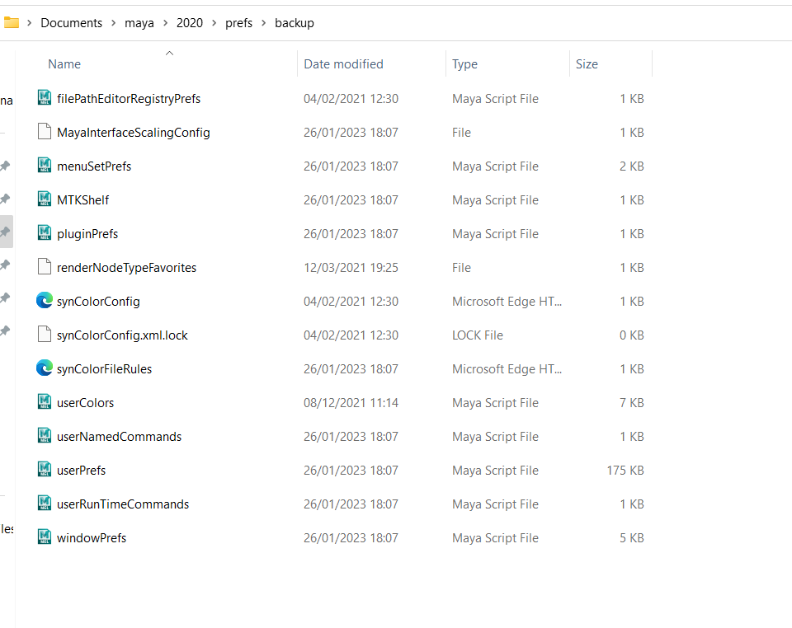The image size is (792, 628).
Task: Click the file name menuSetPrefs
Action: pyautogui.click(x=94, y=166)
